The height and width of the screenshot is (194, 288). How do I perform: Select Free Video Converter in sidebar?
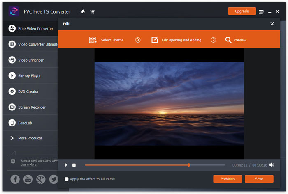[x=31, y=28]
